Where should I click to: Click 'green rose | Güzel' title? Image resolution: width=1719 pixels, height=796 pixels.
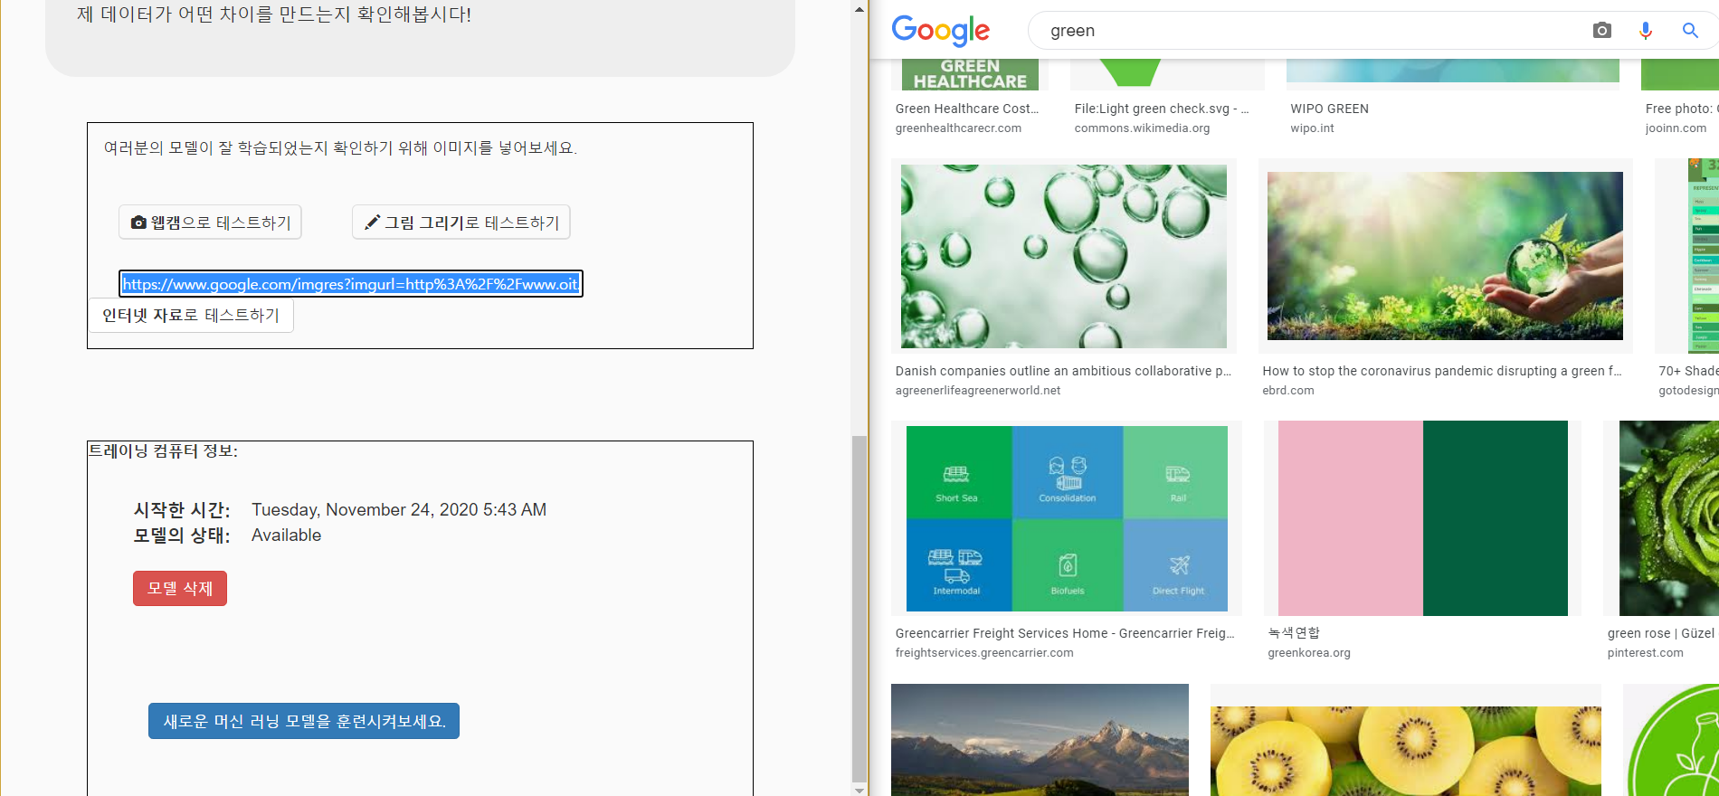(x=1661, y=633)
